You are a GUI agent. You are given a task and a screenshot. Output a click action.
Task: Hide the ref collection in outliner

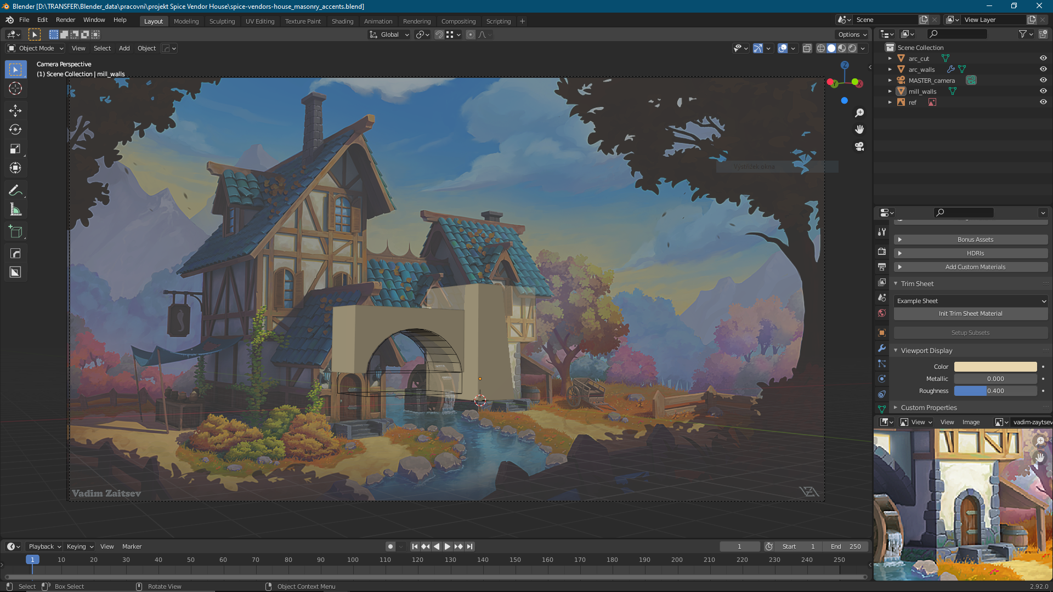pos(1043,102)
